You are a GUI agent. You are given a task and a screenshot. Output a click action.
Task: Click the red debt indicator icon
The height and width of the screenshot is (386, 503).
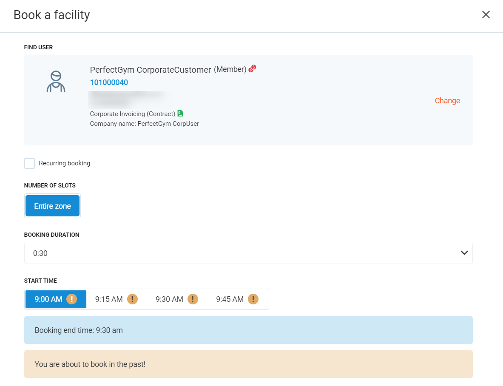pos(253,68)
